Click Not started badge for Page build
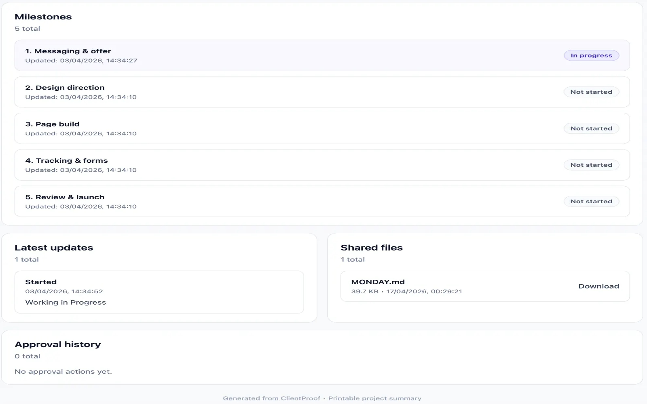The image size is (647, 404). (x=591, y=128)
